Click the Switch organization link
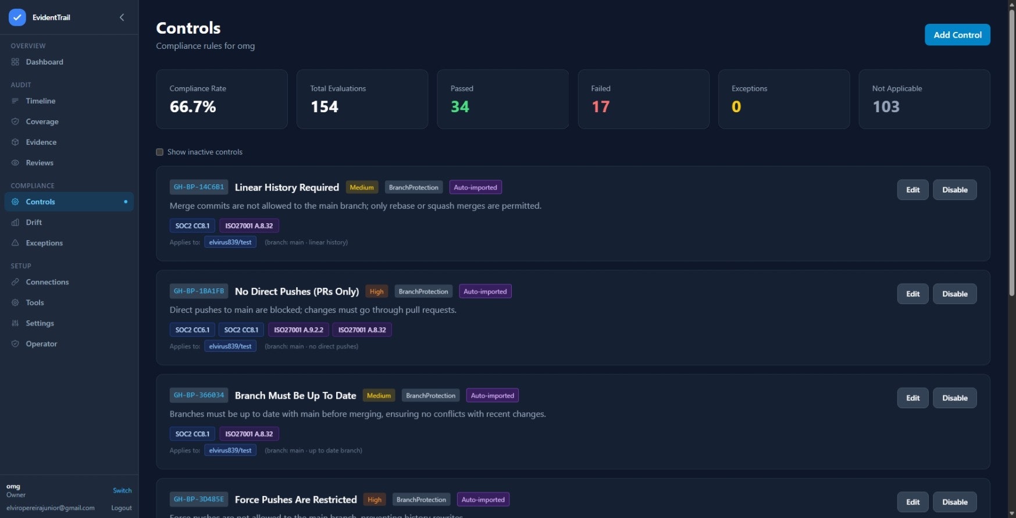 click(x=122, y=491)
